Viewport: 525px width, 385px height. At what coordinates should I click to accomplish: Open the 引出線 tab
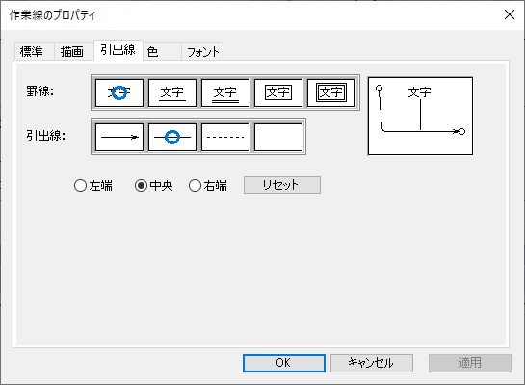[118, 50]
